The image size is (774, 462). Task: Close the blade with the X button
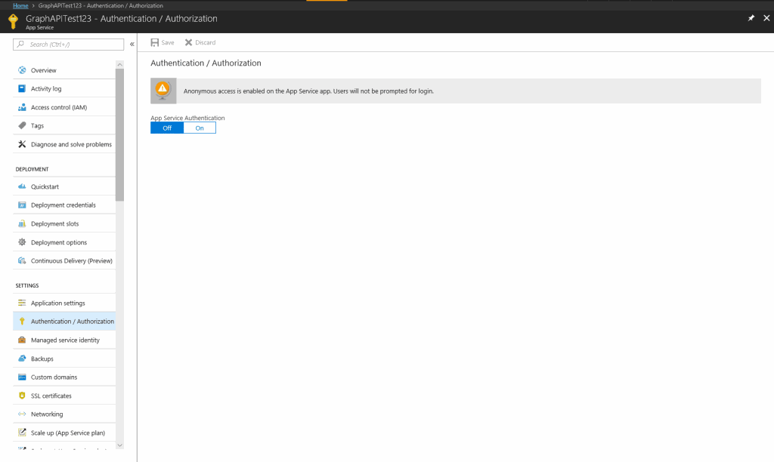coord(766,18)
